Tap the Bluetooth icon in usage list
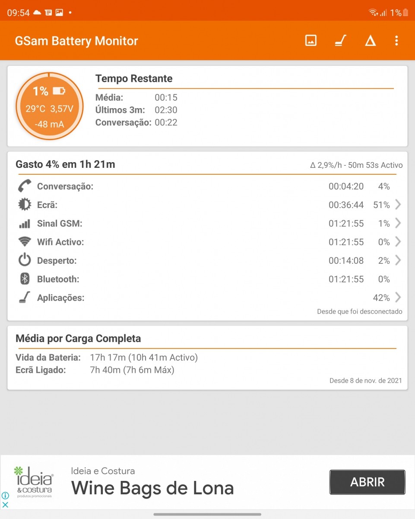 click(25, 279)
